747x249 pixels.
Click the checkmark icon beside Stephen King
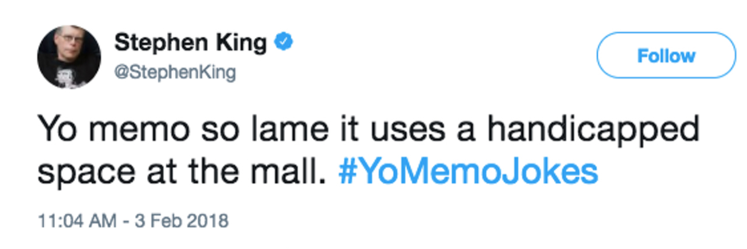283,43
